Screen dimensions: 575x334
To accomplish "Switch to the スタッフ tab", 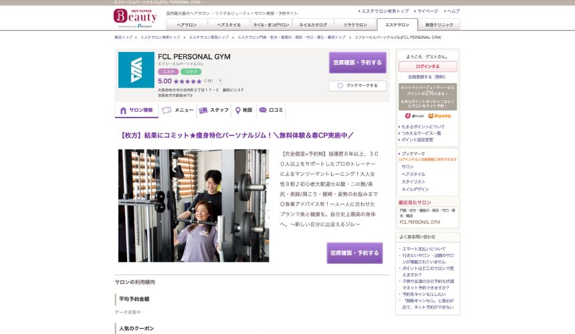I will pos(214,110).
